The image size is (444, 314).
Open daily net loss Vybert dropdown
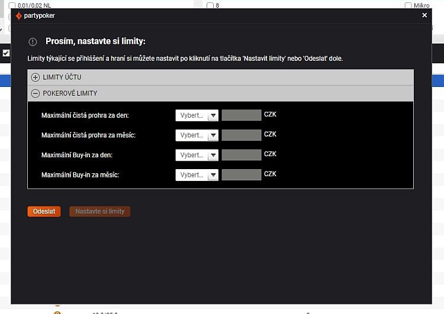click(197, 115)
